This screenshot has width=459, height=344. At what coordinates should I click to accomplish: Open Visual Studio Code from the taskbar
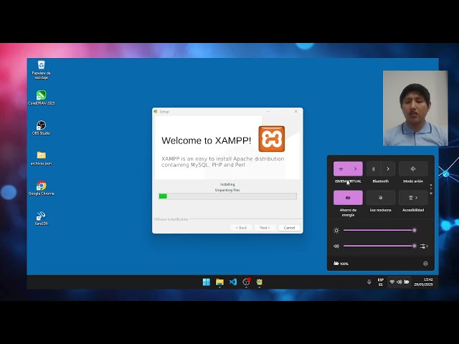click(x=233, y=282)
